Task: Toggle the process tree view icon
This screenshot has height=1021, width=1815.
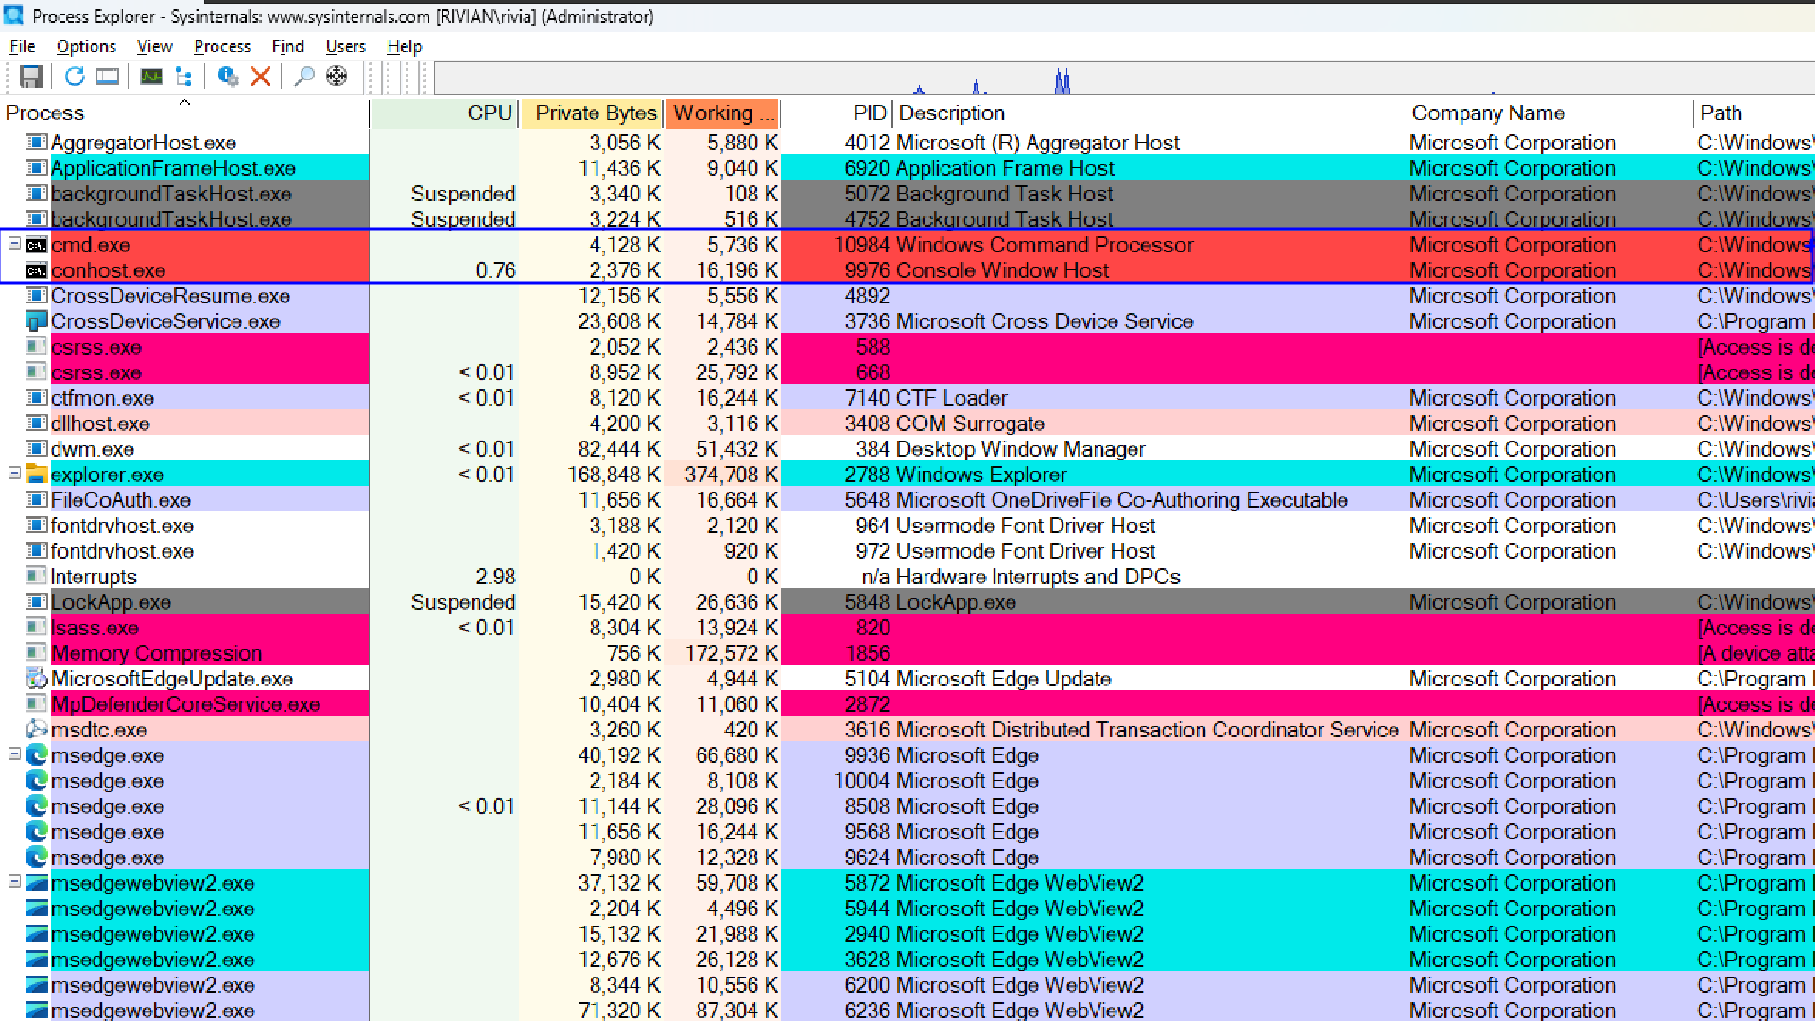Action: (184, 77)
